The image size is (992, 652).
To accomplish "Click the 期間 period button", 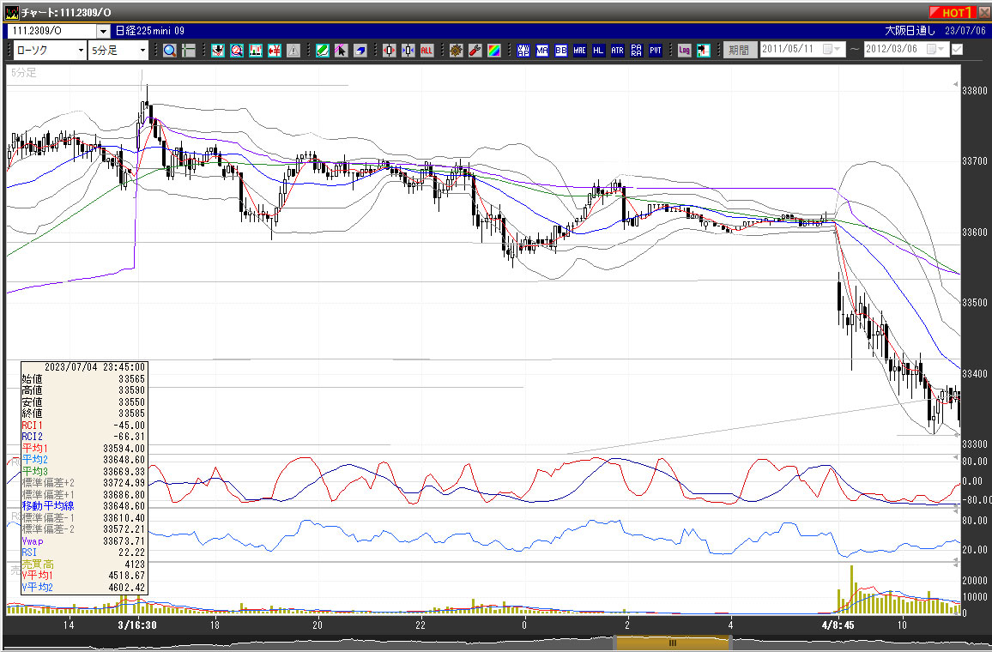I will [739, 50].
